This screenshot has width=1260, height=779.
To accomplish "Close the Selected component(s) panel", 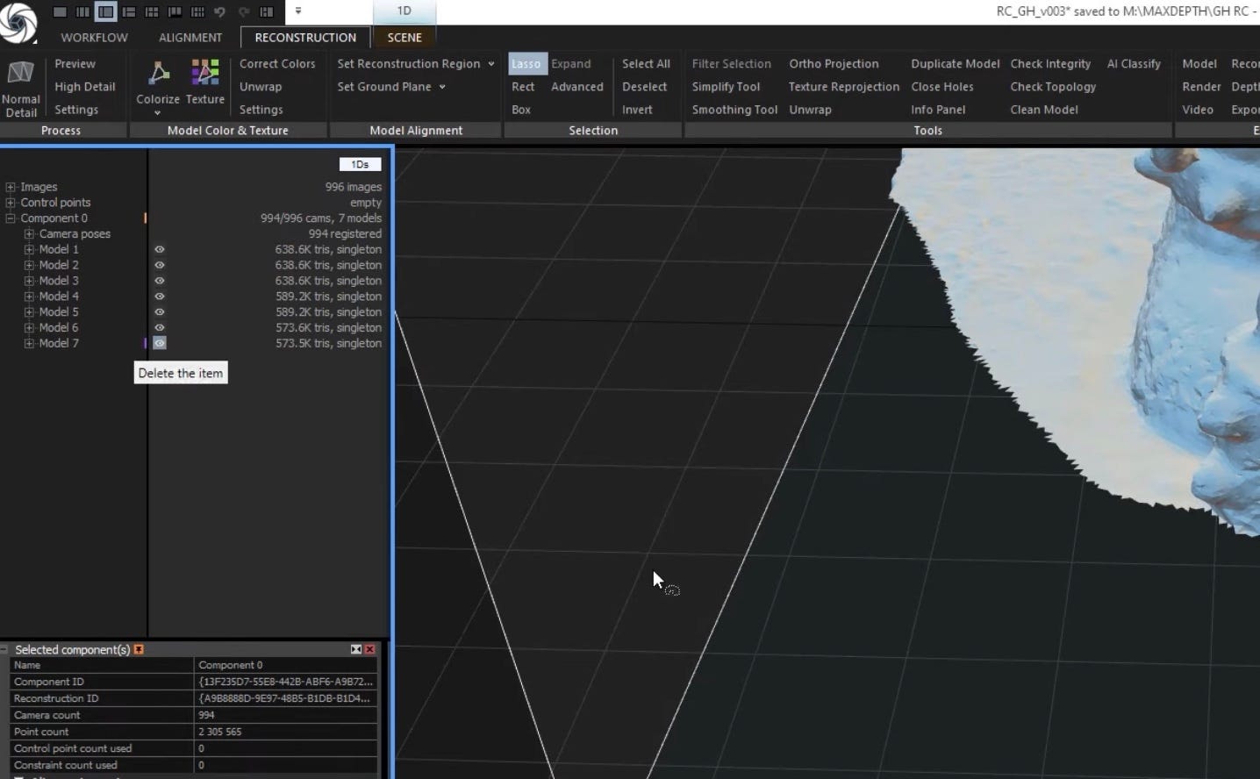I will [370, 649].
